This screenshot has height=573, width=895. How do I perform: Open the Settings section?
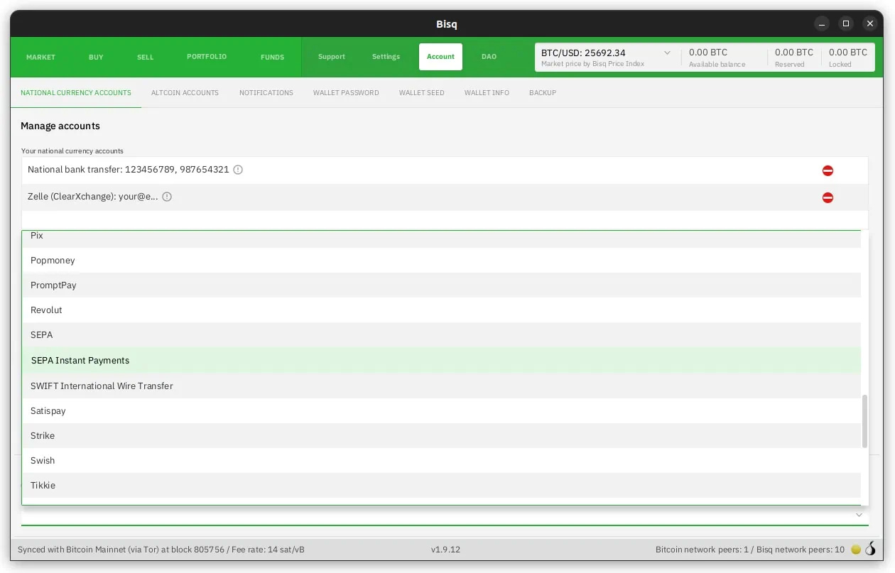(386, 57)
